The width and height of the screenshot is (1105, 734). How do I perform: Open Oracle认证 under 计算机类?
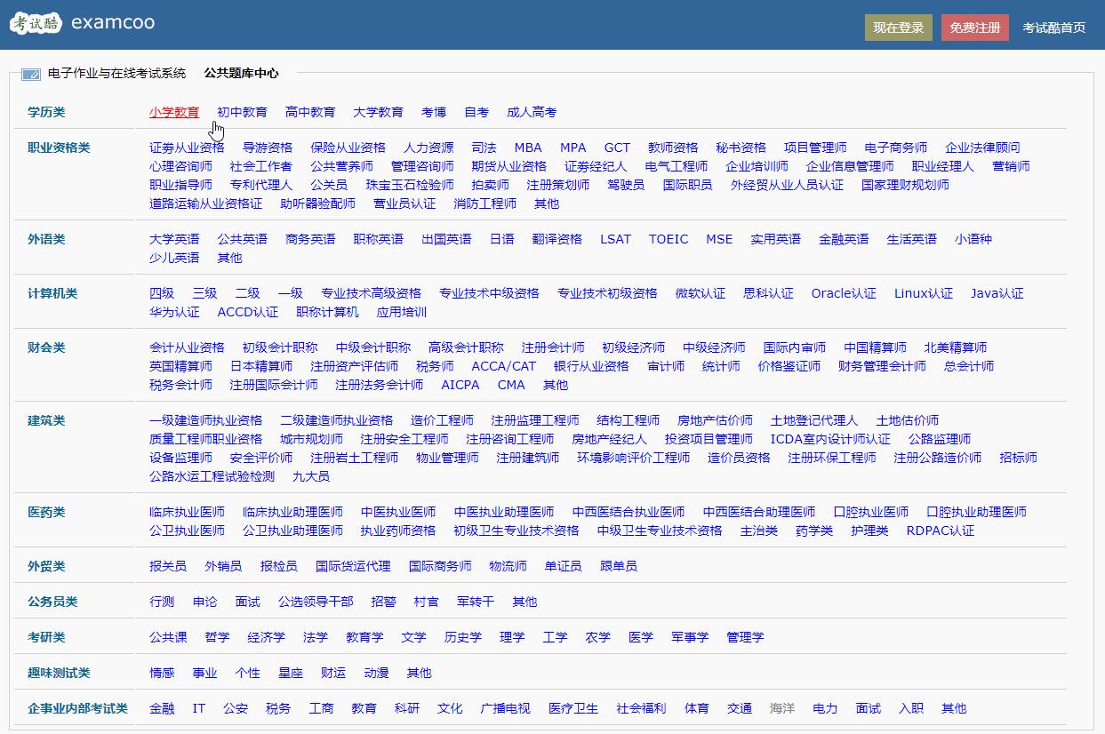pos(844,292)
